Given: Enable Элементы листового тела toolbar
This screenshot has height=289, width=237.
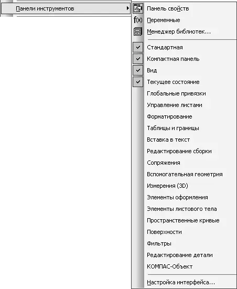Looking at the screenshot, I should (184, 209).
